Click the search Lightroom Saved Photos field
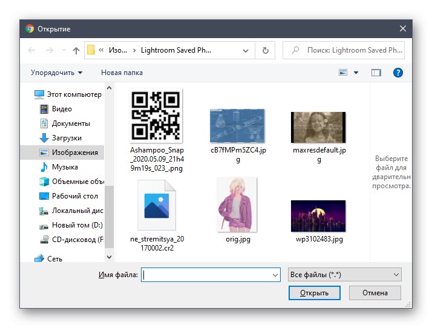The height and width of the screenshot is (328, 432). pos(344,50)
